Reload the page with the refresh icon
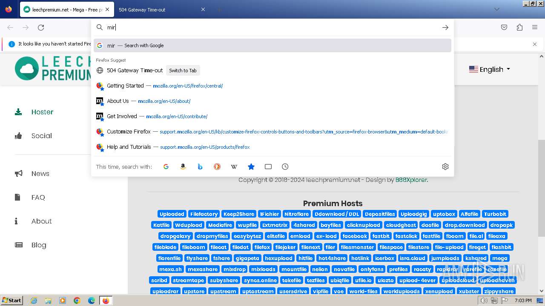Image resolution: width=545 pixels, height=306 pixels. tap(41, 28)
